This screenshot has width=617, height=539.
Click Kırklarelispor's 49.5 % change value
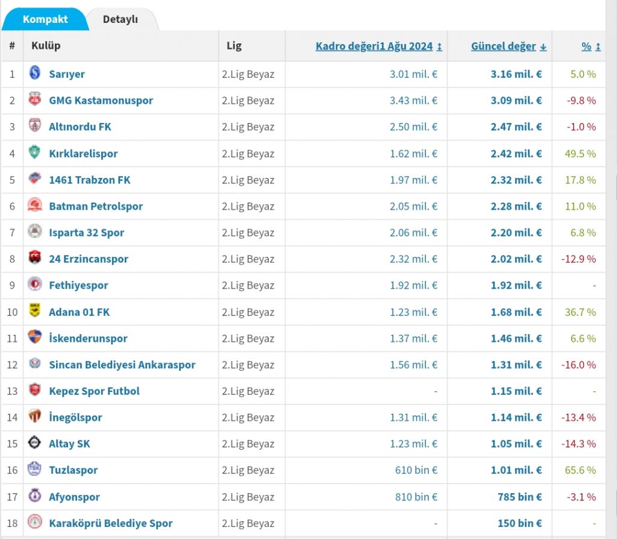coord(580,154)
